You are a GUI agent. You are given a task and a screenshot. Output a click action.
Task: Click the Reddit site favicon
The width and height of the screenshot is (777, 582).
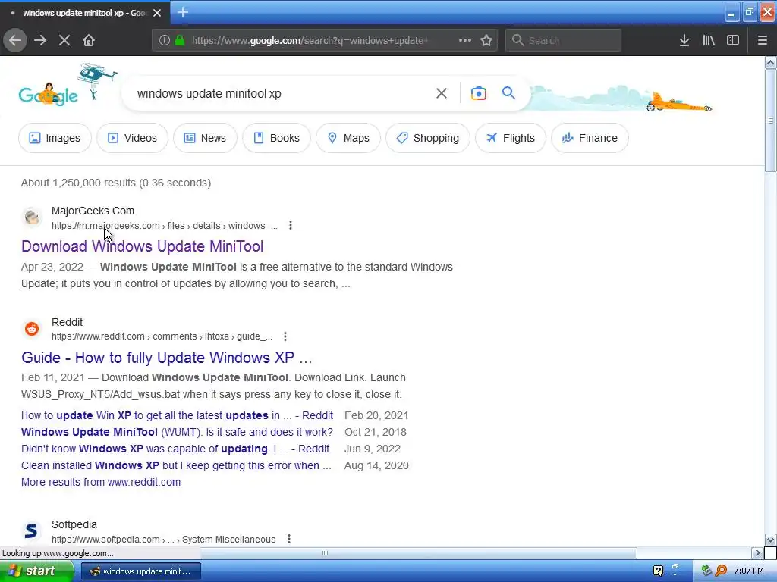[x=32, y=329]
